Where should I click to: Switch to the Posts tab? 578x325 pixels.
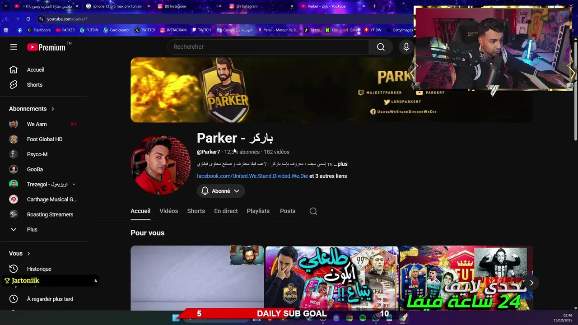(x=288, y=211)
